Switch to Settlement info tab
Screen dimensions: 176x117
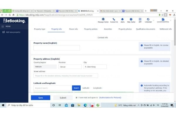pyautogui.click(x=165, y=29)
